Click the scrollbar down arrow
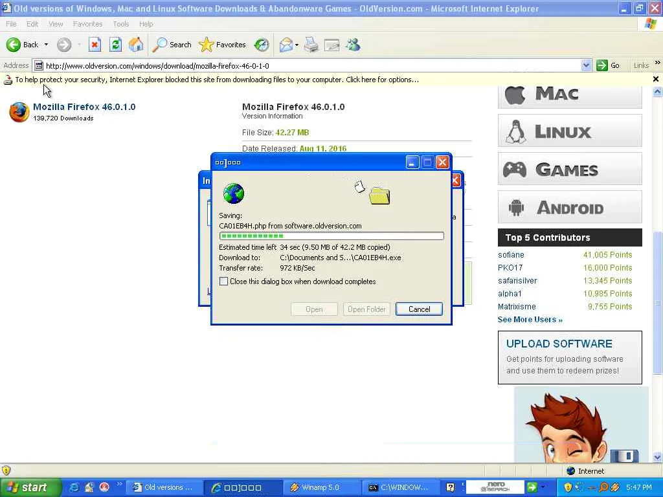This screenshot has height=497, width=663. 658,457
